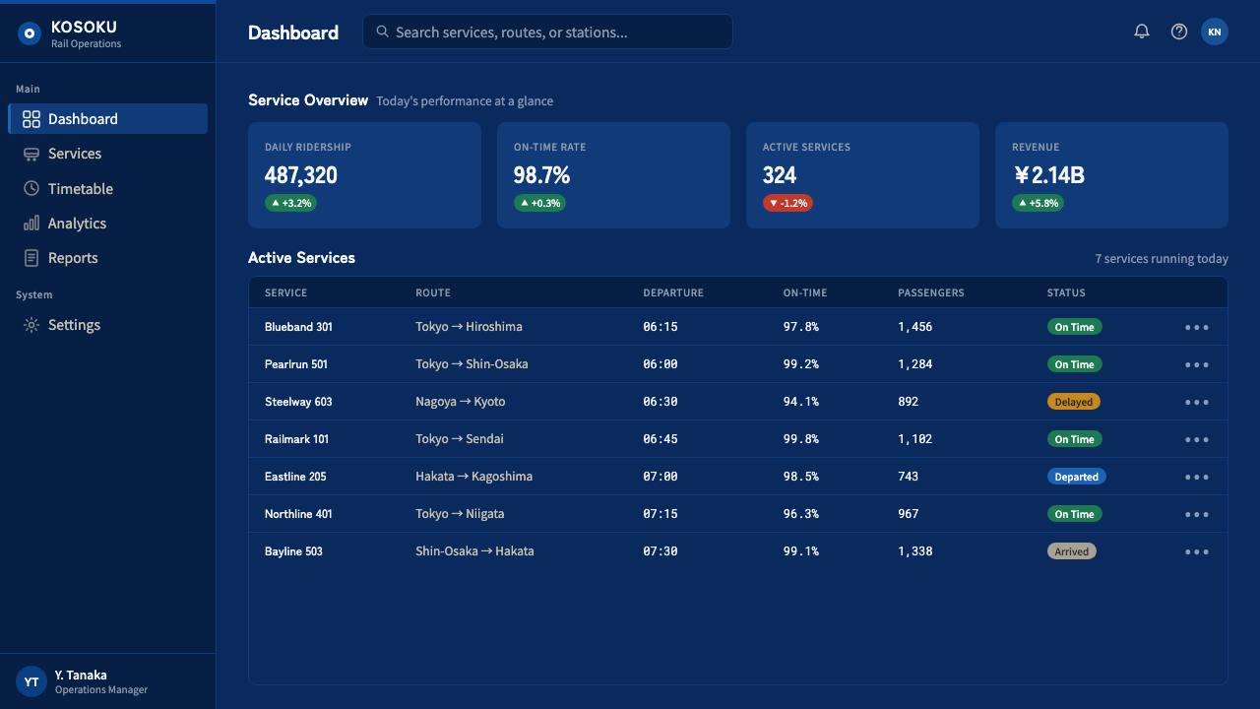Click the Tokyo → Hiroshima route
The height and width of the screenshot is (709, 1260).
(x=469, y=327)
